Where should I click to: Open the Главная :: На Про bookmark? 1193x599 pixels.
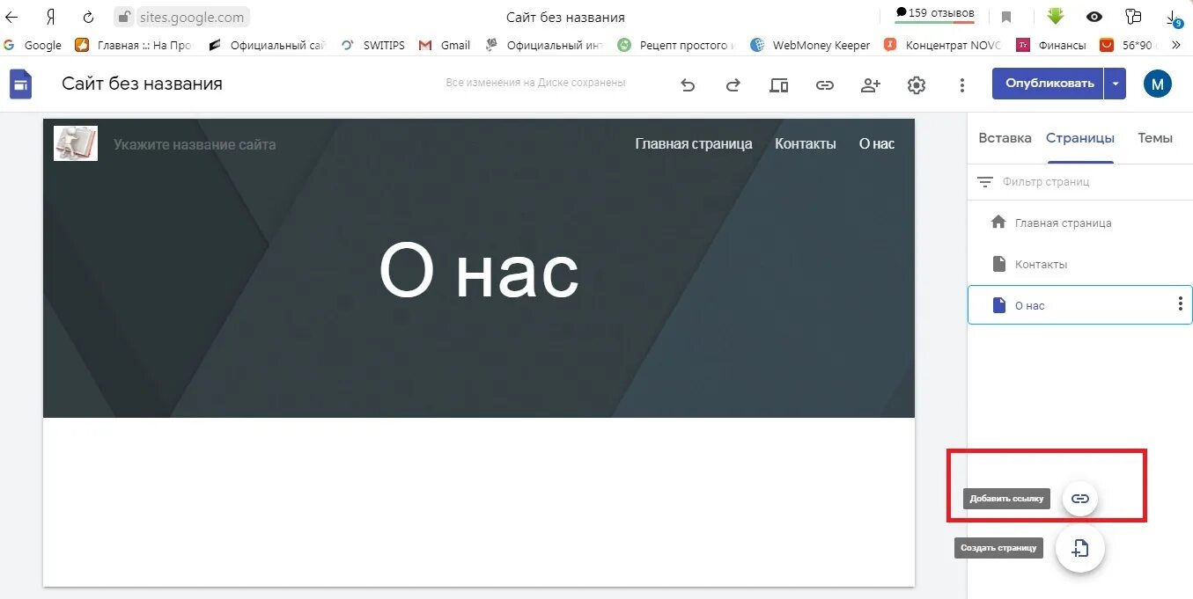pos(133,45)
